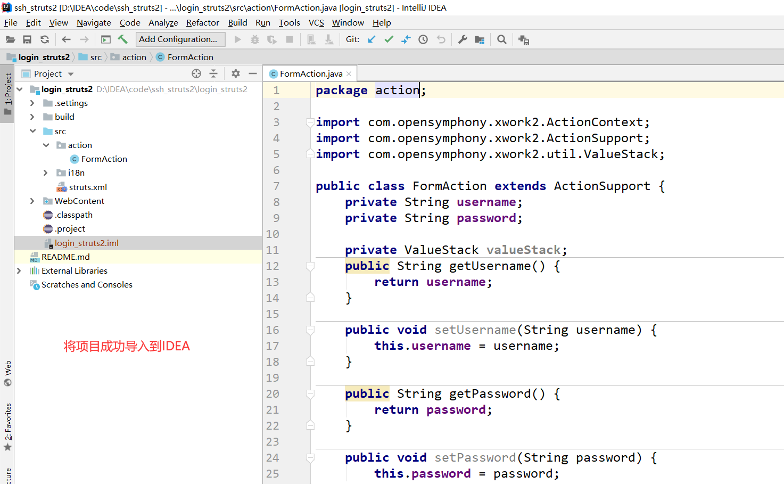Click the Save All disk icon
This screenshot has height=484, width=784.
pos(27,39)
